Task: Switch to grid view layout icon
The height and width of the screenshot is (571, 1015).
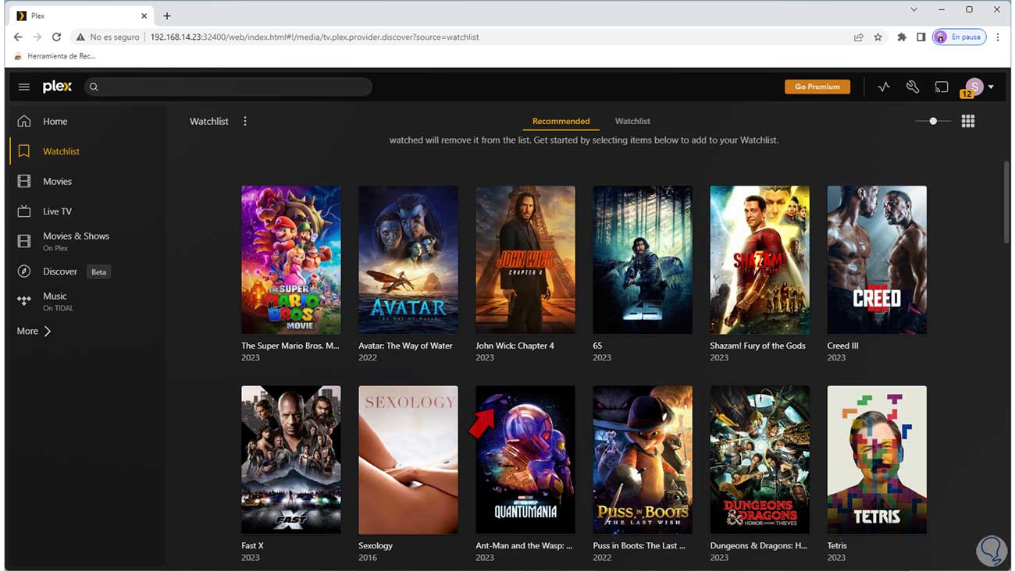Action: [x=968, y=121]
